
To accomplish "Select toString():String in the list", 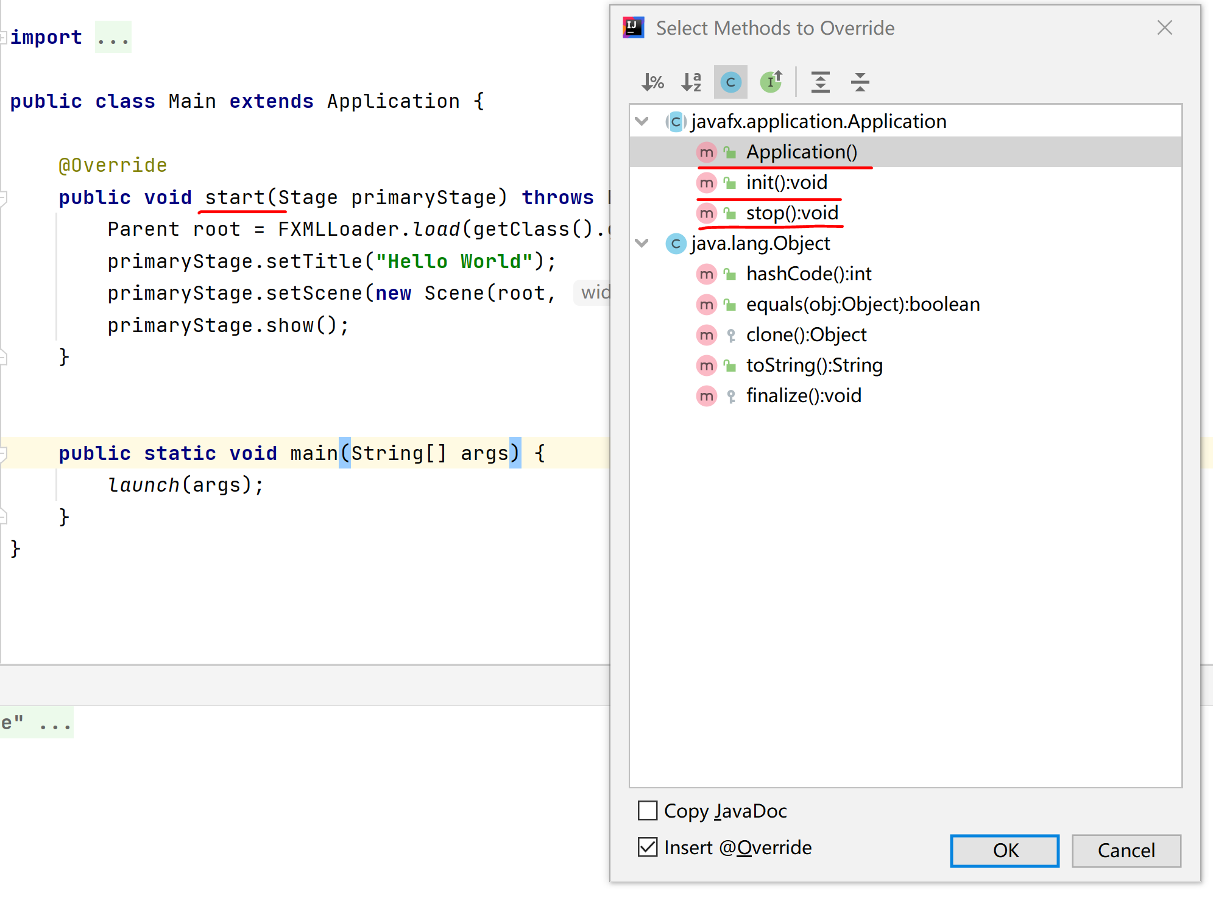I will tap(814, 366).
